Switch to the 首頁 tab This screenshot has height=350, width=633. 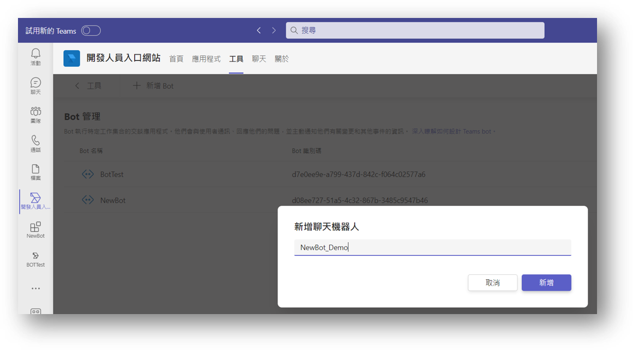click(x=176, y=59)
